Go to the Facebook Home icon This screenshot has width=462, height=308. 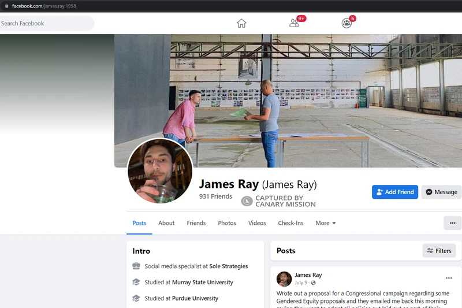click(x=241, y=23)
